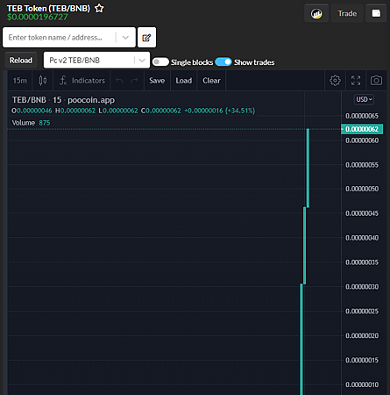Open chart settings with the gear icon

point(335,81)
